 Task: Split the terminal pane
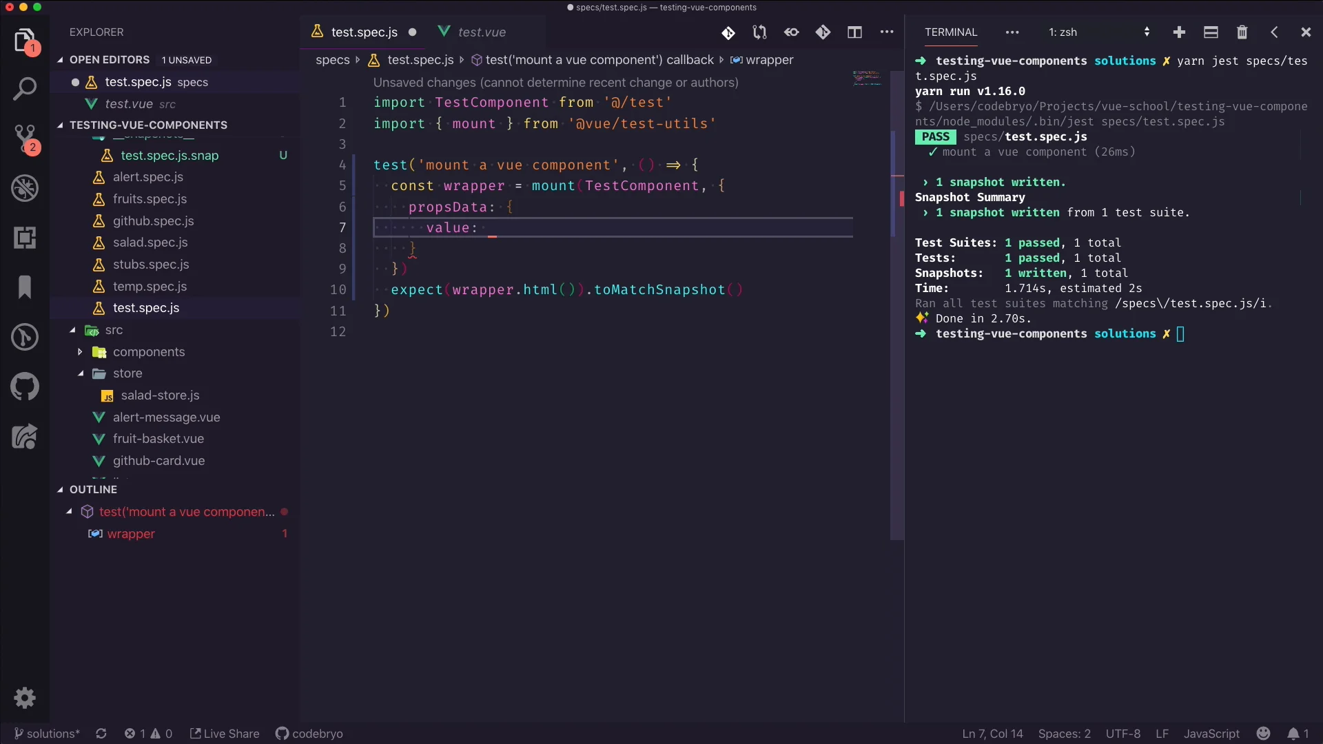point(1211,32)
